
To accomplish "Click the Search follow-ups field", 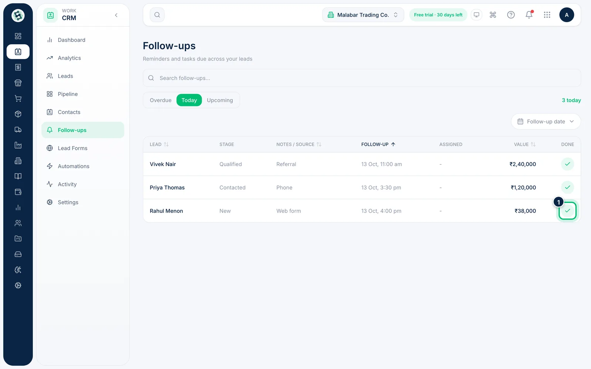I will click(x=362, y=78).
